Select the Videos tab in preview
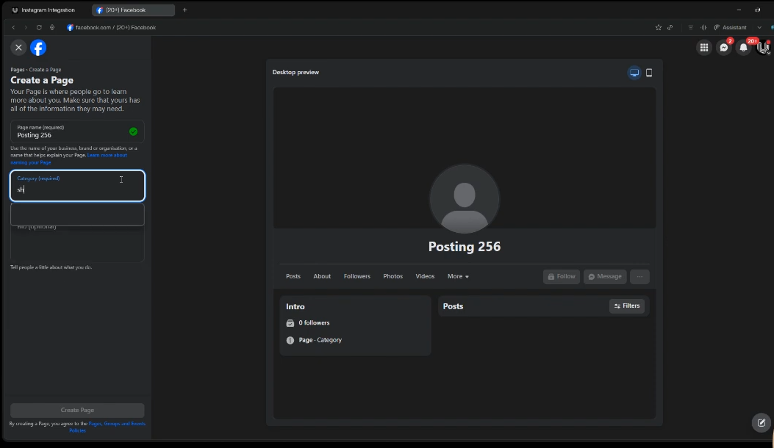Image resolution: width=774 pixels, height=448 pixels. click(425, 276)
